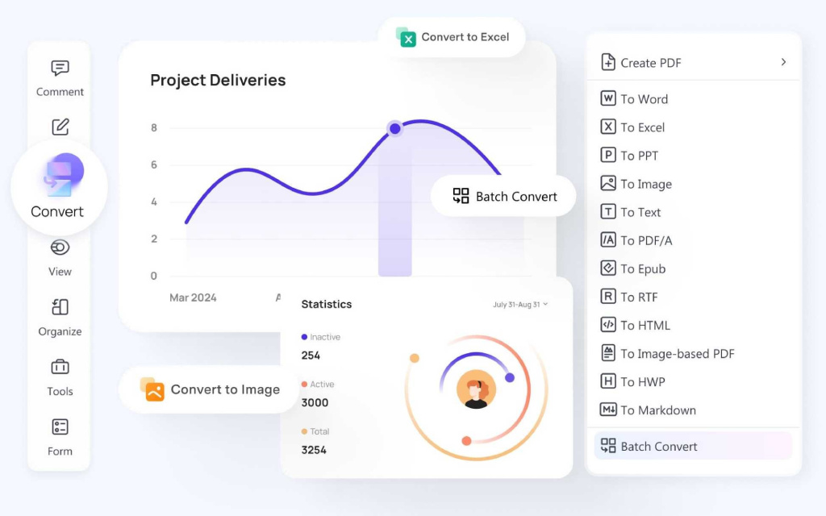Click the To RTF icon
The width and height of the screenshot is (826, 516).
pyautogui.click(x=608, y=297)
